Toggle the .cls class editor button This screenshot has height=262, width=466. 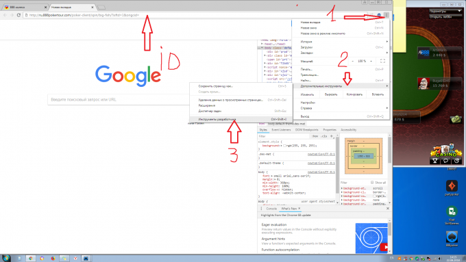tap(323, 136)
